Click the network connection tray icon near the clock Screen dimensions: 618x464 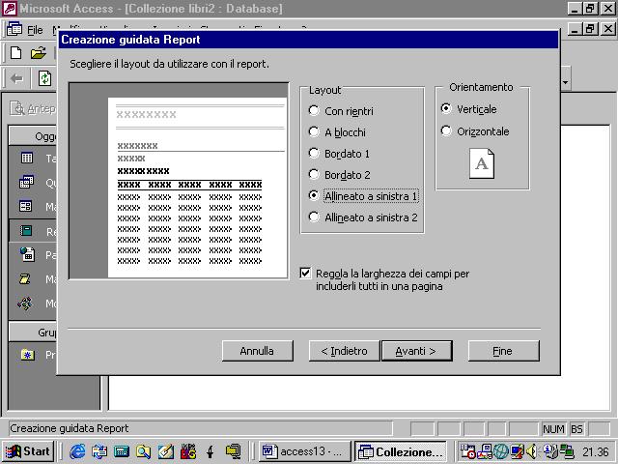[x=567, y=451]
